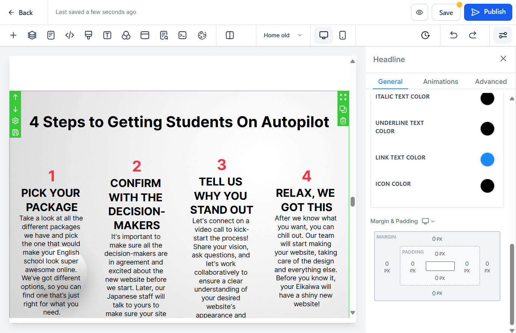Save section with green floppy icon

(15, 132)
